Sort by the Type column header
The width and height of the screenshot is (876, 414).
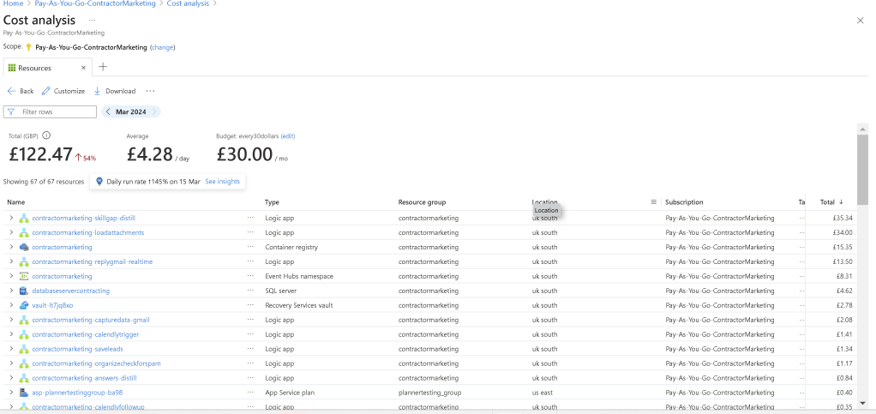(272, 202)
